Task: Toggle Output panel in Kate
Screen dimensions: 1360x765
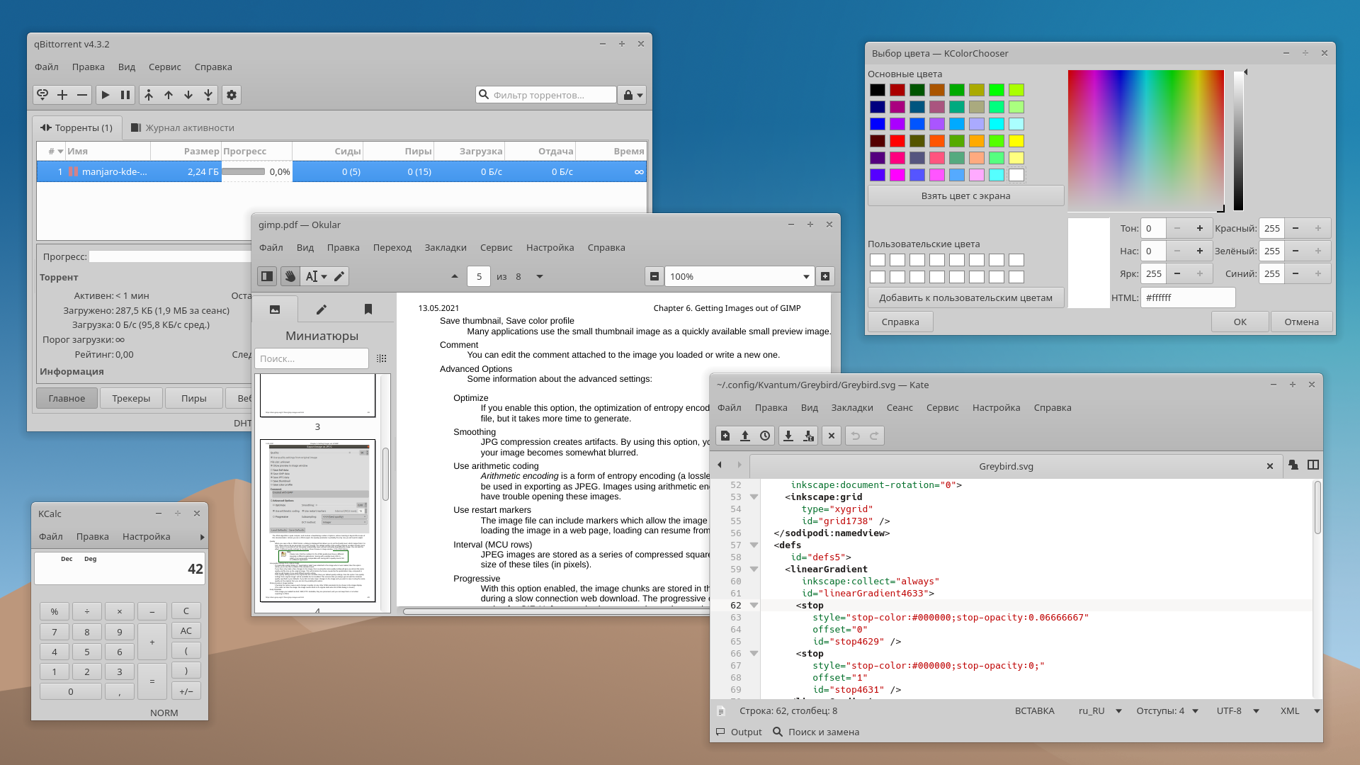Action: coord(739,732)
